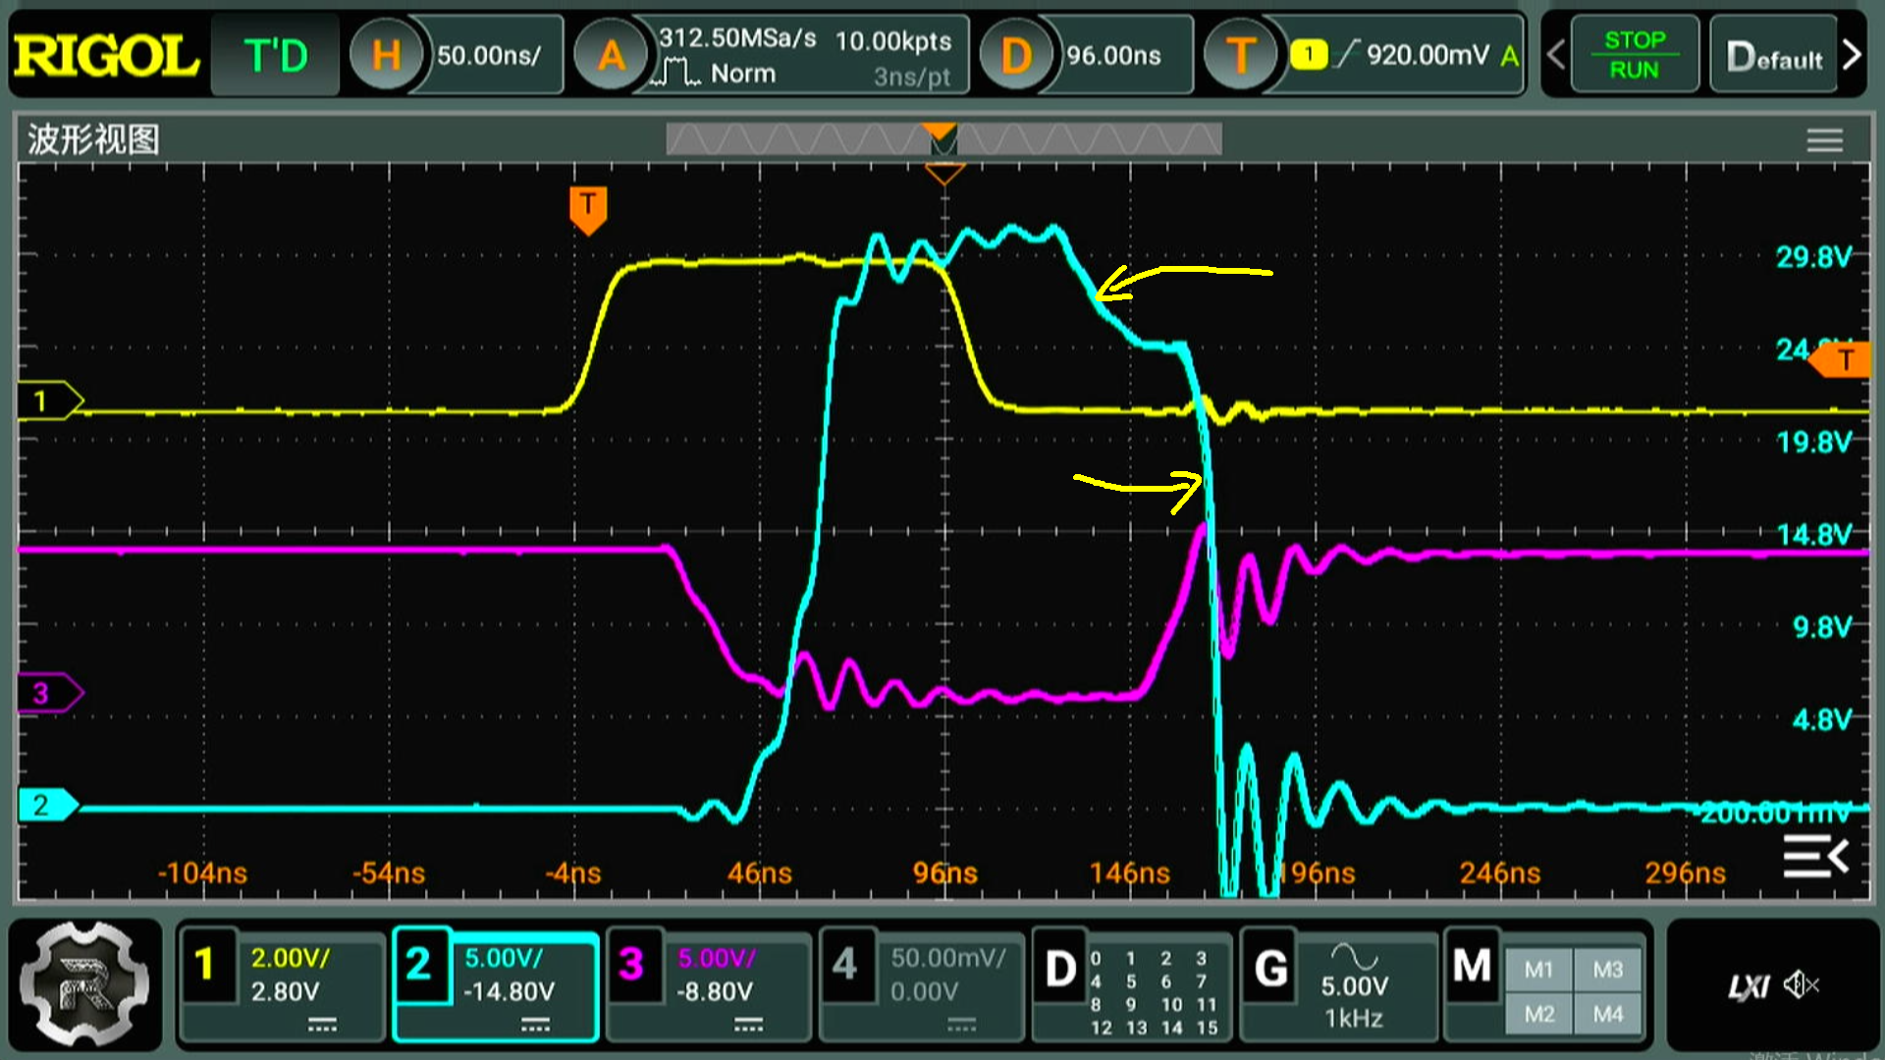This screenshot has height=1060, width=1885.
Task: Toggle channel 1 with its 2.00V/ label
Action: point(283,983)
